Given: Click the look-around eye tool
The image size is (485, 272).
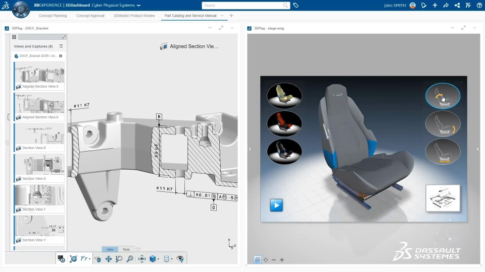Looking at the screenshot, I should 142,259.
